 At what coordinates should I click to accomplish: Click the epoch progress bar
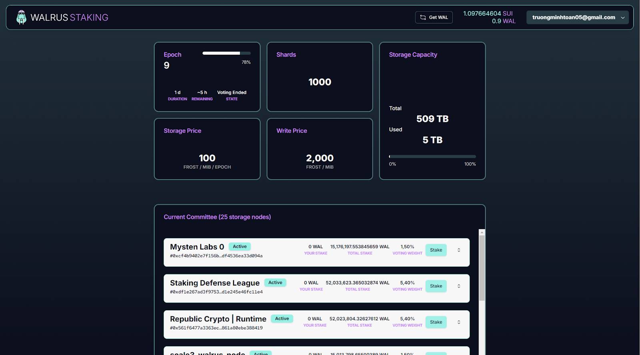pyautogui.click(x=226, y=53)
